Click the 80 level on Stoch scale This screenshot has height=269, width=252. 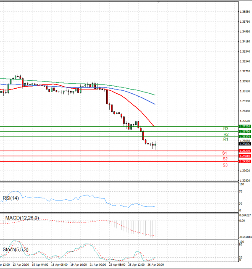point(241,245)
